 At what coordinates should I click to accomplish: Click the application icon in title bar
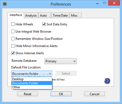tap(5, 4)
